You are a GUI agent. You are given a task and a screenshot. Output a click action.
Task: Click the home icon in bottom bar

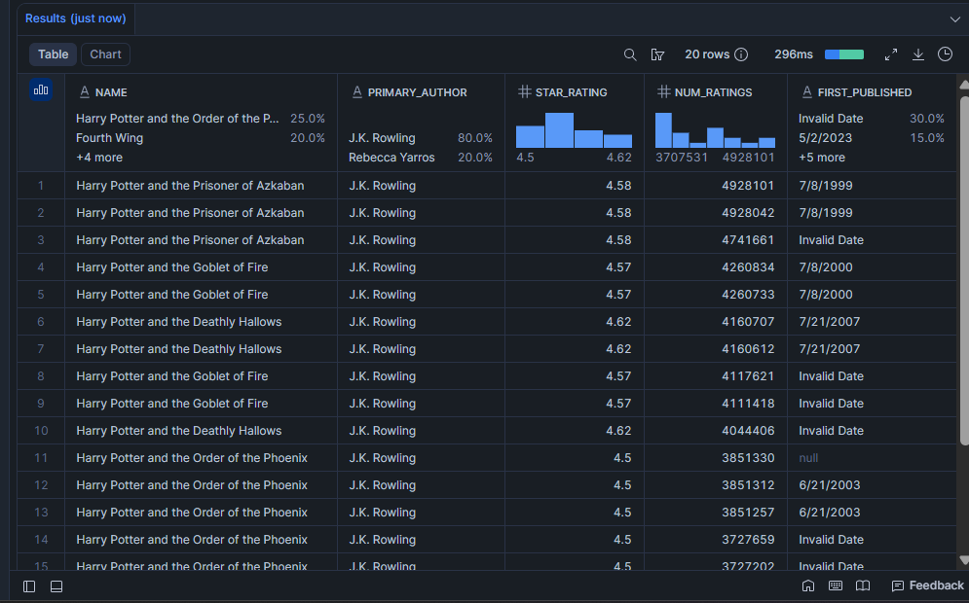pos(808,585)
